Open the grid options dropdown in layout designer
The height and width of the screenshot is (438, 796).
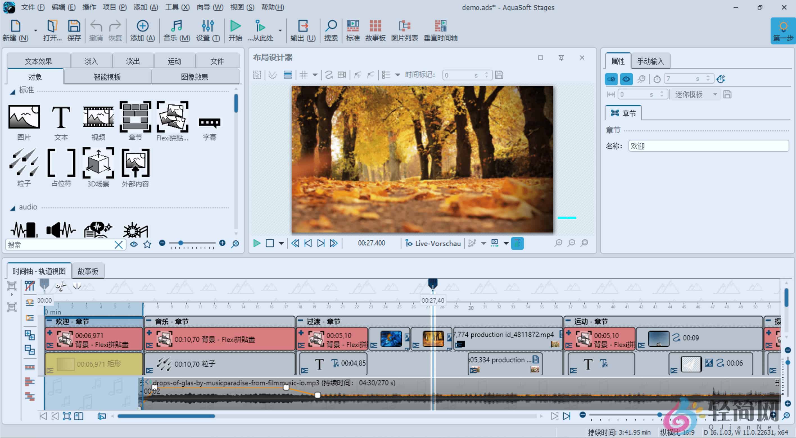click(x=315, y=75)
